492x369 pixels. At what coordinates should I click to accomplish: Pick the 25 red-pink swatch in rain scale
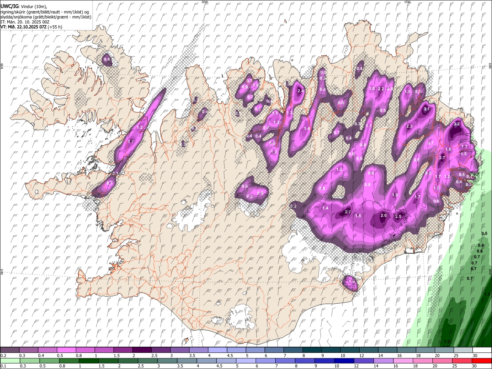click(462, 361)
